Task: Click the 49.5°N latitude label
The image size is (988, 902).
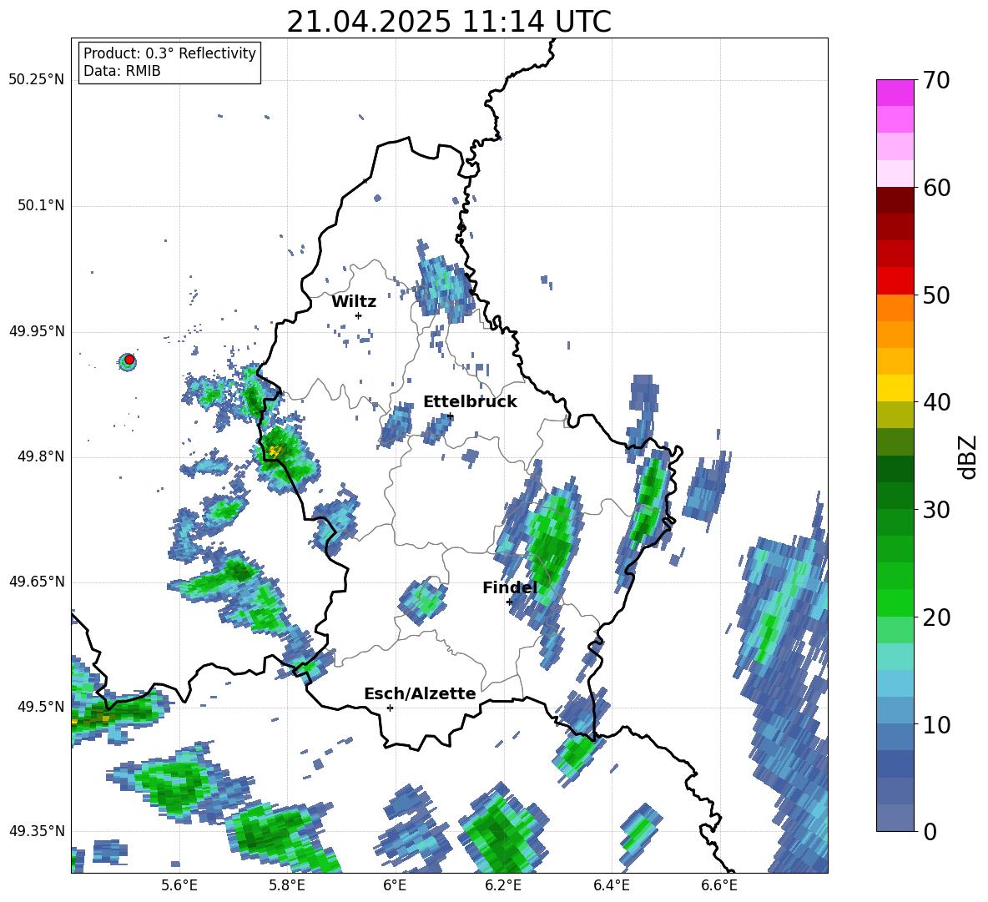Action: pyautogui.click(x=42, y=707)
